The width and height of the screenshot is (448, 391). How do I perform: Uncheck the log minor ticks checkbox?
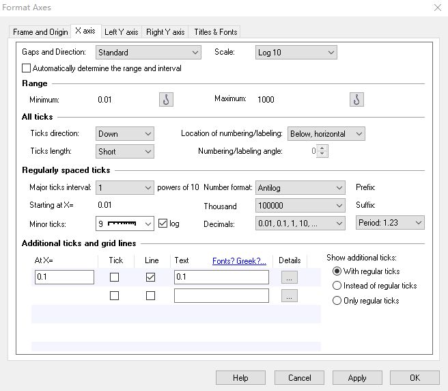pyautogui.click(x=163, y=224)
